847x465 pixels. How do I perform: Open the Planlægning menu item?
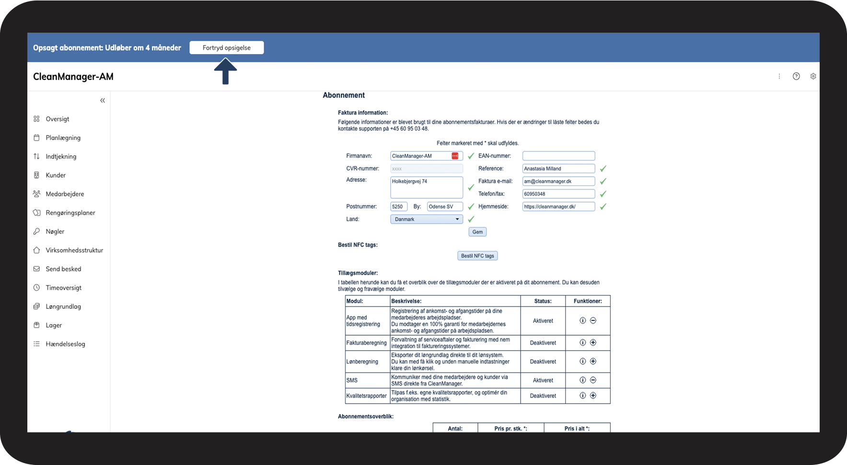point(63,138)
